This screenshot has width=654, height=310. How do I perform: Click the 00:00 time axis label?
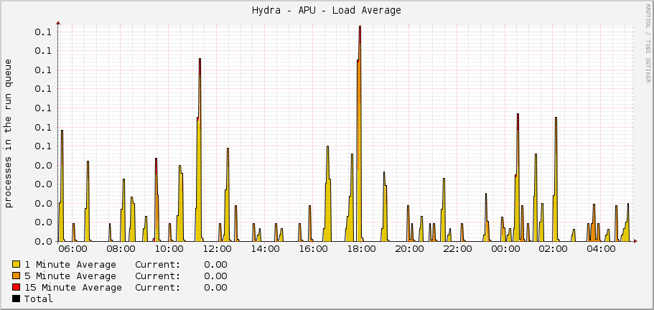[x=505, y=249]
